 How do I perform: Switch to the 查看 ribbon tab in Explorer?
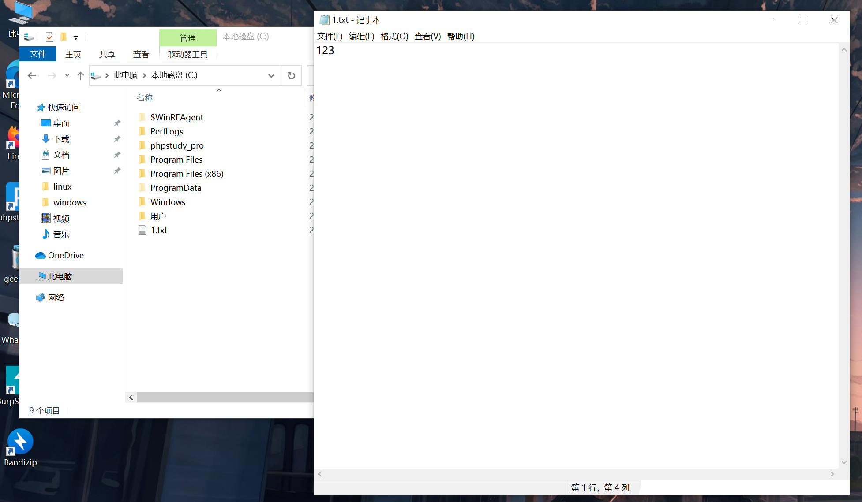click(x=141, y=54)
